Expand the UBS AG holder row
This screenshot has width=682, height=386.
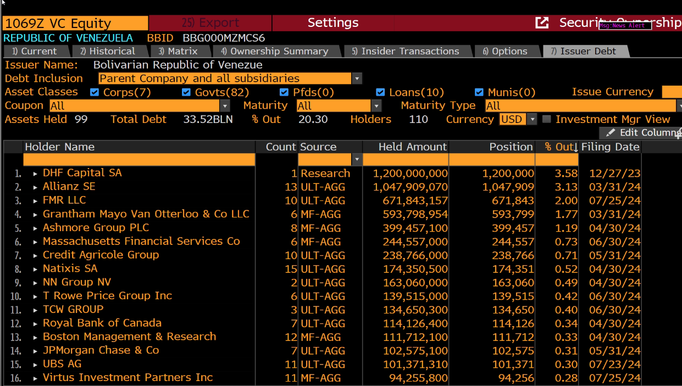(x=36, y=365)
